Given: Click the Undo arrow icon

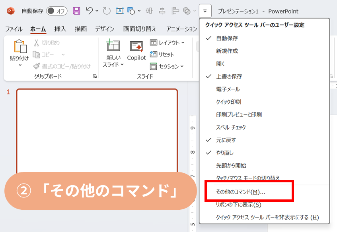Looking at the screenshot, I should tap(90, 11).
